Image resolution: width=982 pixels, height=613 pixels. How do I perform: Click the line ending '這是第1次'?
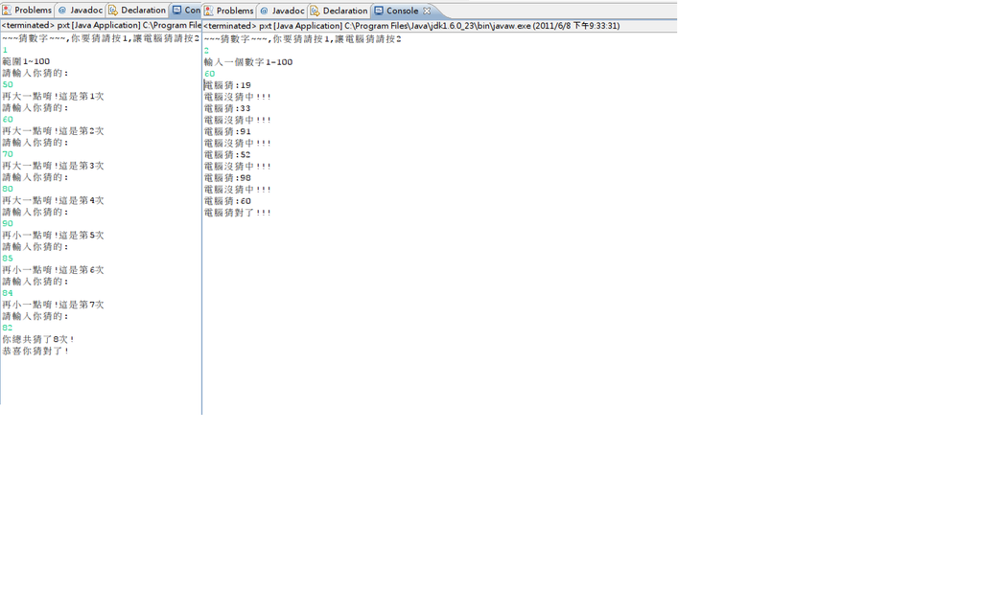(x=54, y=97)
